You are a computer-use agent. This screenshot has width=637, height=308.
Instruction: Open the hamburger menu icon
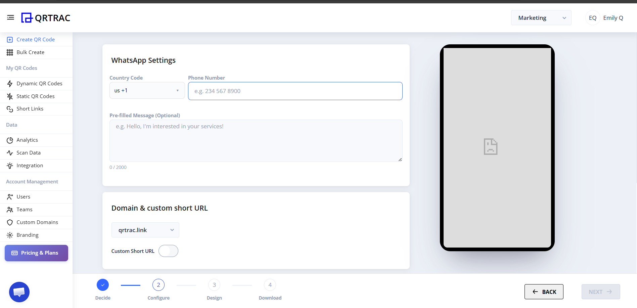[10, 17]
